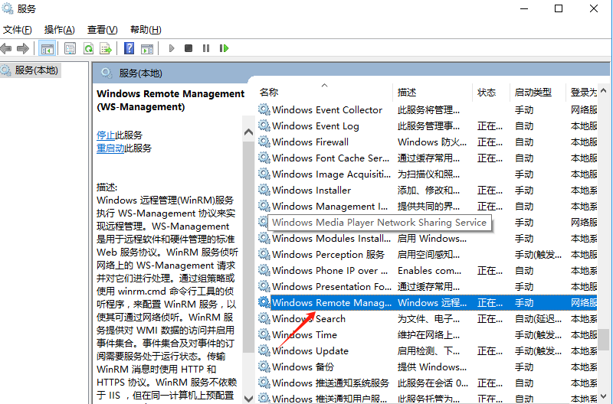
Task: Select the Windows 备份 service row
Action: pos(427,367)
